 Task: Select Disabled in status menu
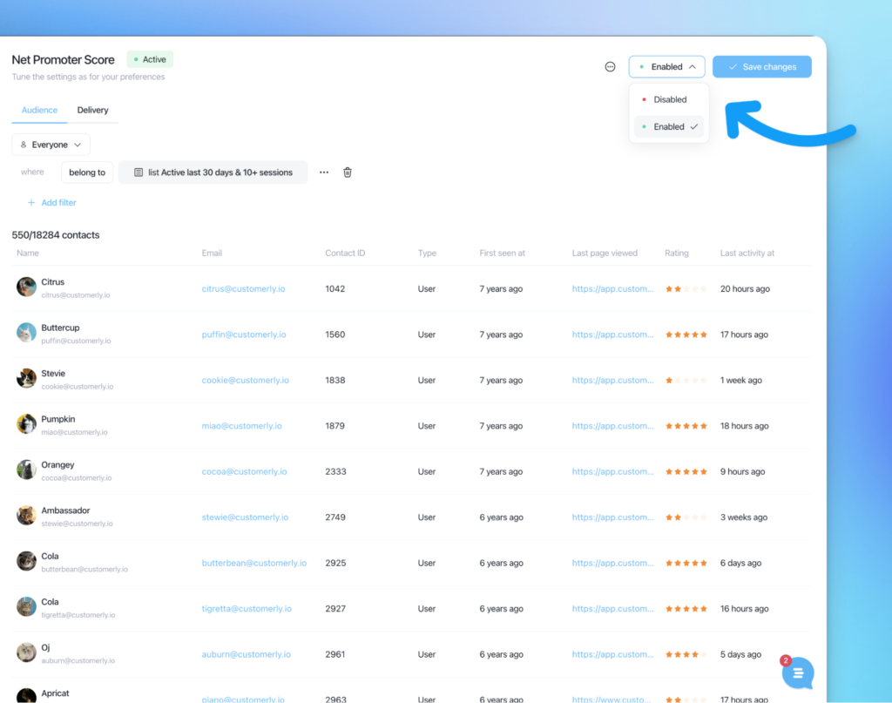coord(668,99)
